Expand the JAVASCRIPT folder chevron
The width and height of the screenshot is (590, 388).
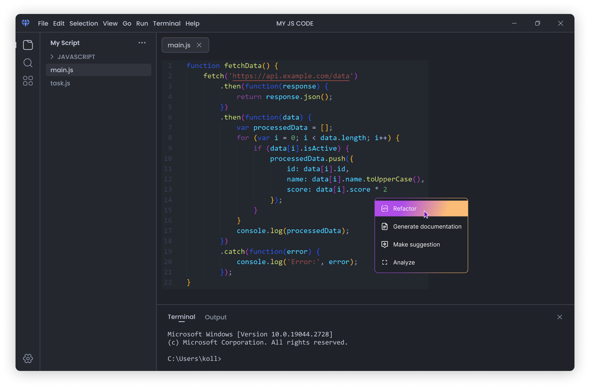pyautogui.click(x=52, y=57)
